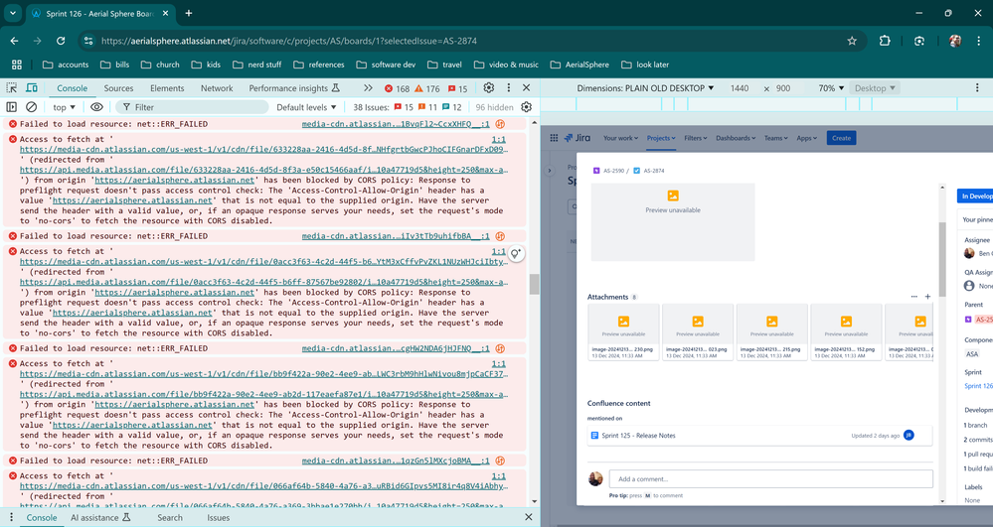Open the AerialSphere bookmarks folder
Image resolution: width=993 pixels, height=527 pixels.
[x=579, y=65]
